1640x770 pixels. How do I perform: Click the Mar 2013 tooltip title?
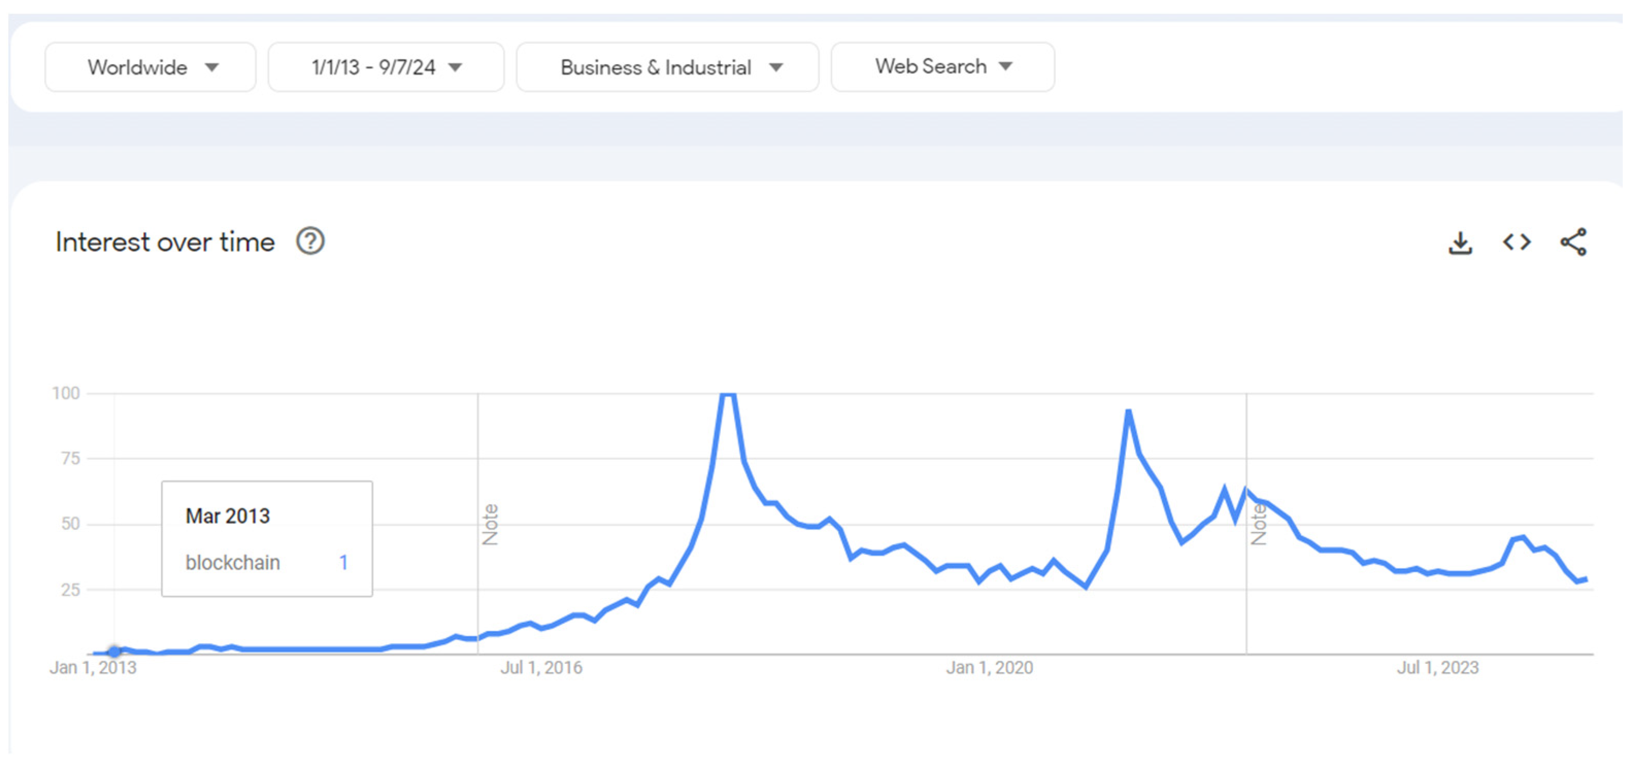[227, 516]
